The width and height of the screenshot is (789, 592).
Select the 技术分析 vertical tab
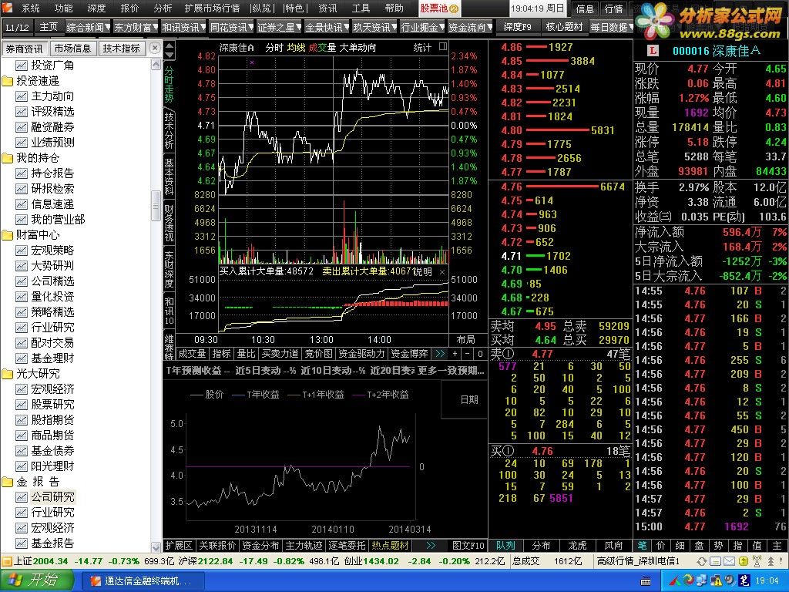point(169,130)
